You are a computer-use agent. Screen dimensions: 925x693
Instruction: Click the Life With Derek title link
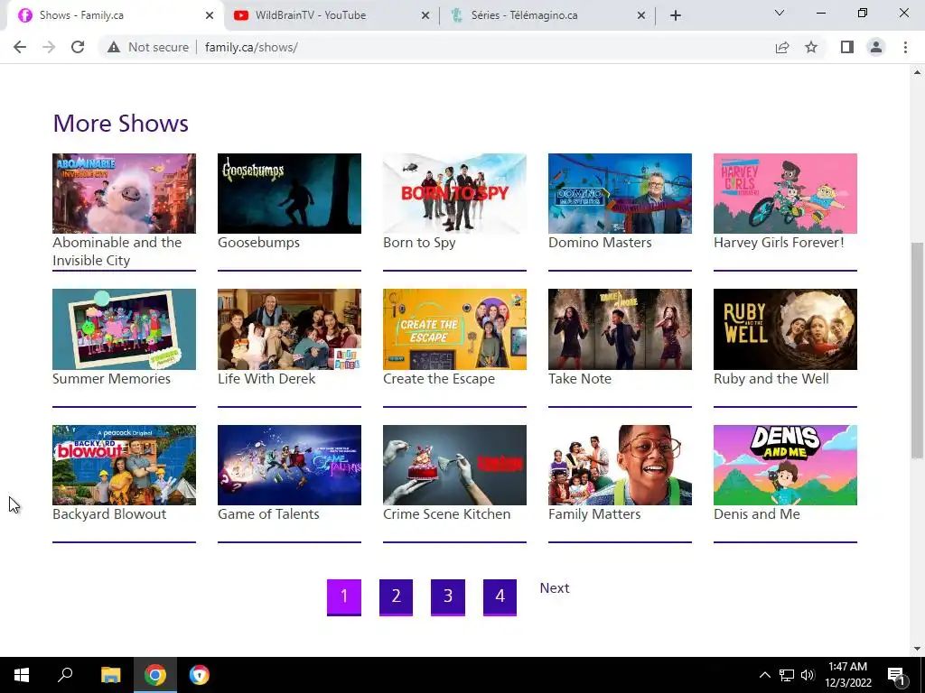tap(266, 378)
